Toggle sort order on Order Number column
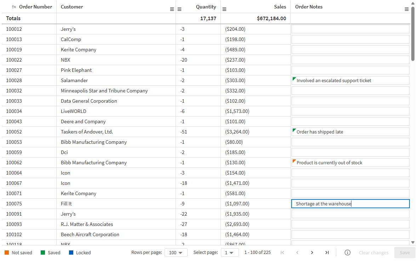Viewport: 418px width, 261px height. pyautogui.click(x=13, y=6)
